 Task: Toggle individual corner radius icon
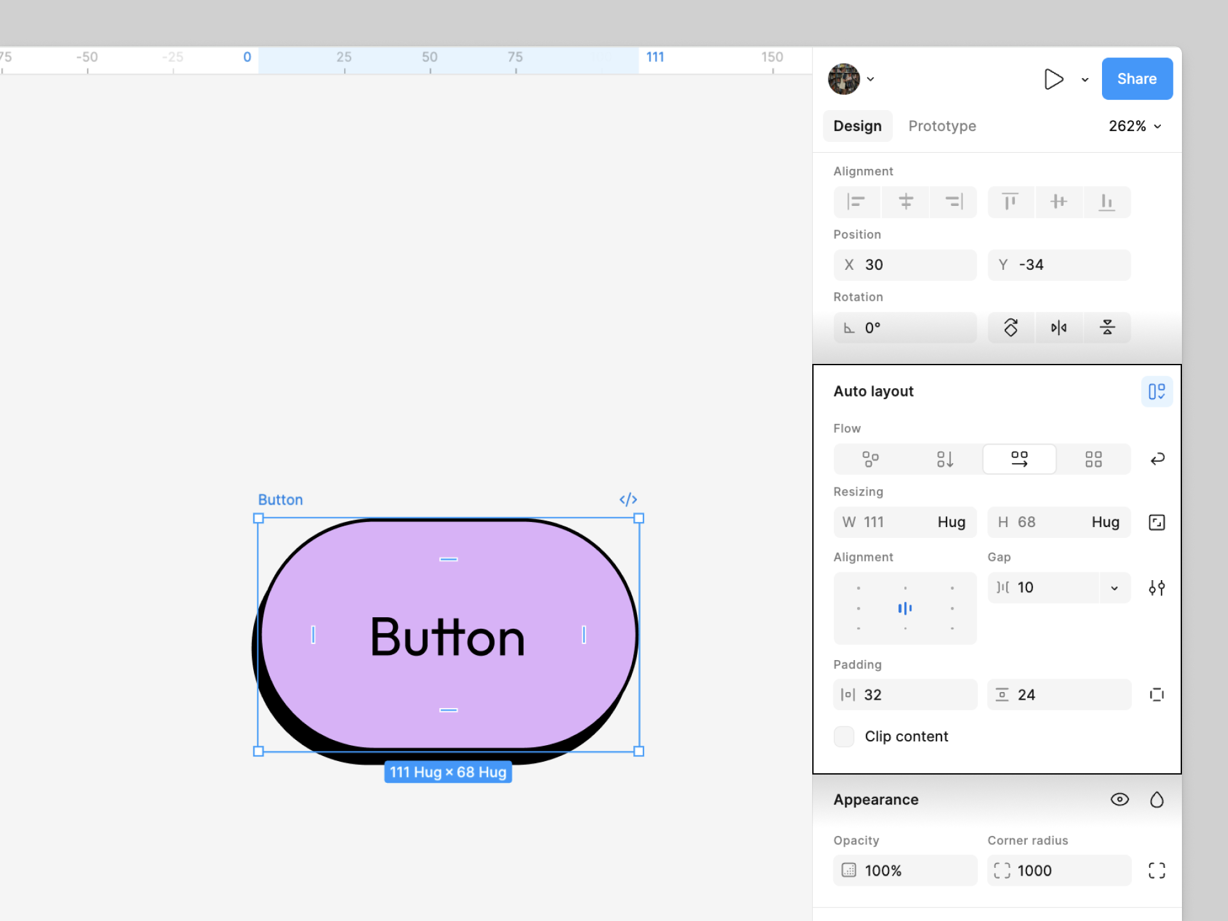[x=1156, y=870]
